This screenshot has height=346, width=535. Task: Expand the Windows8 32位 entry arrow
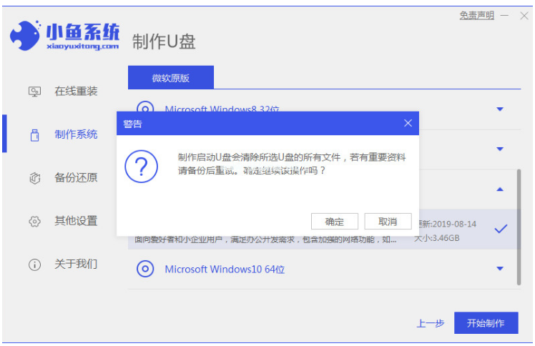click(500, 109)
